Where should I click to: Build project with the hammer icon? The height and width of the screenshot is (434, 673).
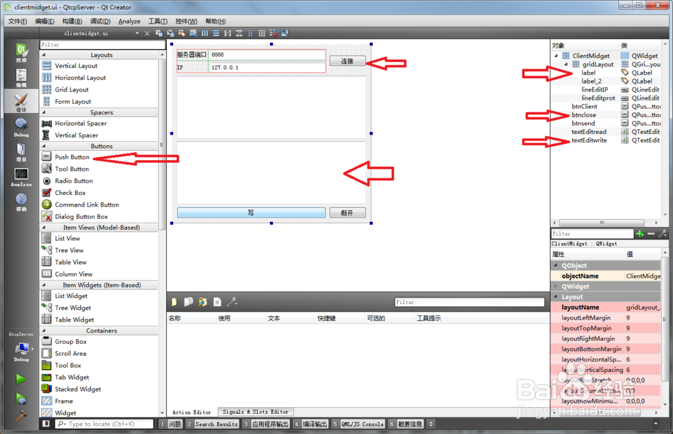[21, 416]
